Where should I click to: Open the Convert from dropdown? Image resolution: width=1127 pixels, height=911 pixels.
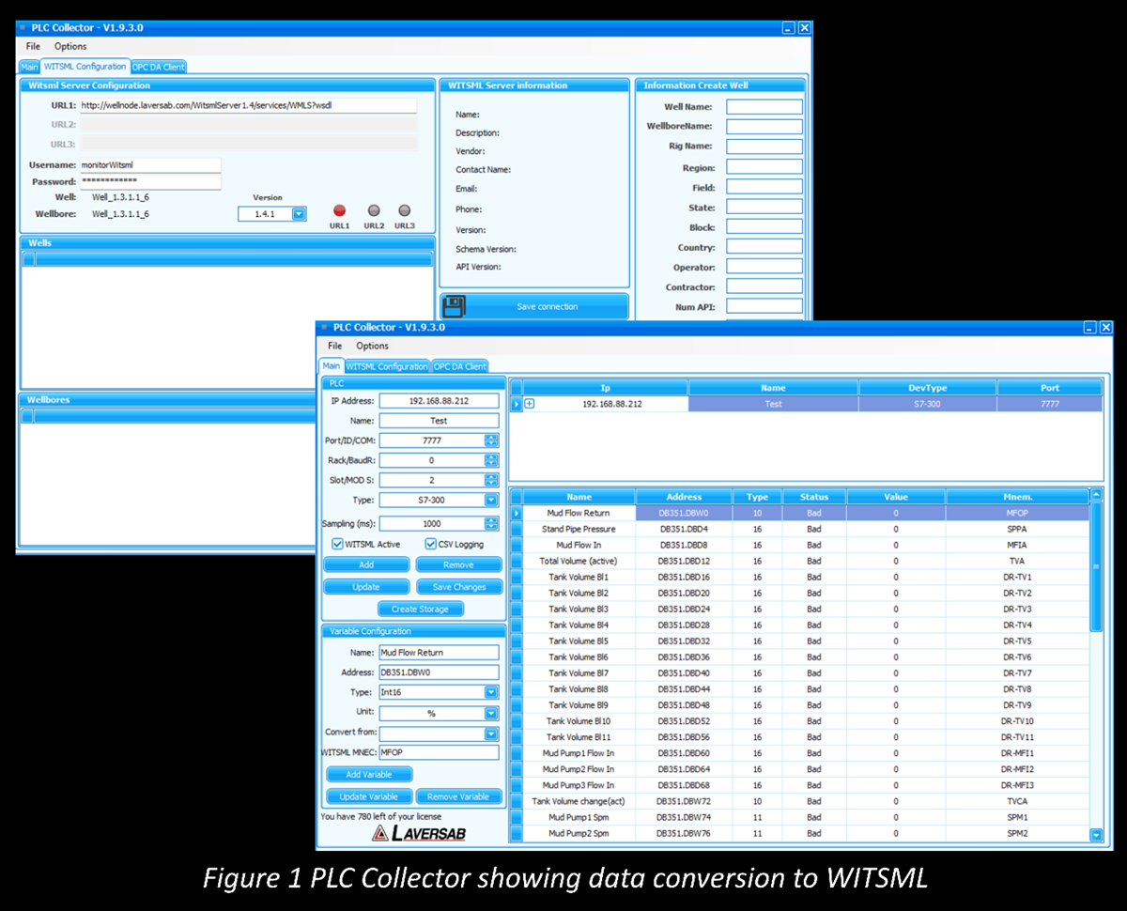point(491,733)
